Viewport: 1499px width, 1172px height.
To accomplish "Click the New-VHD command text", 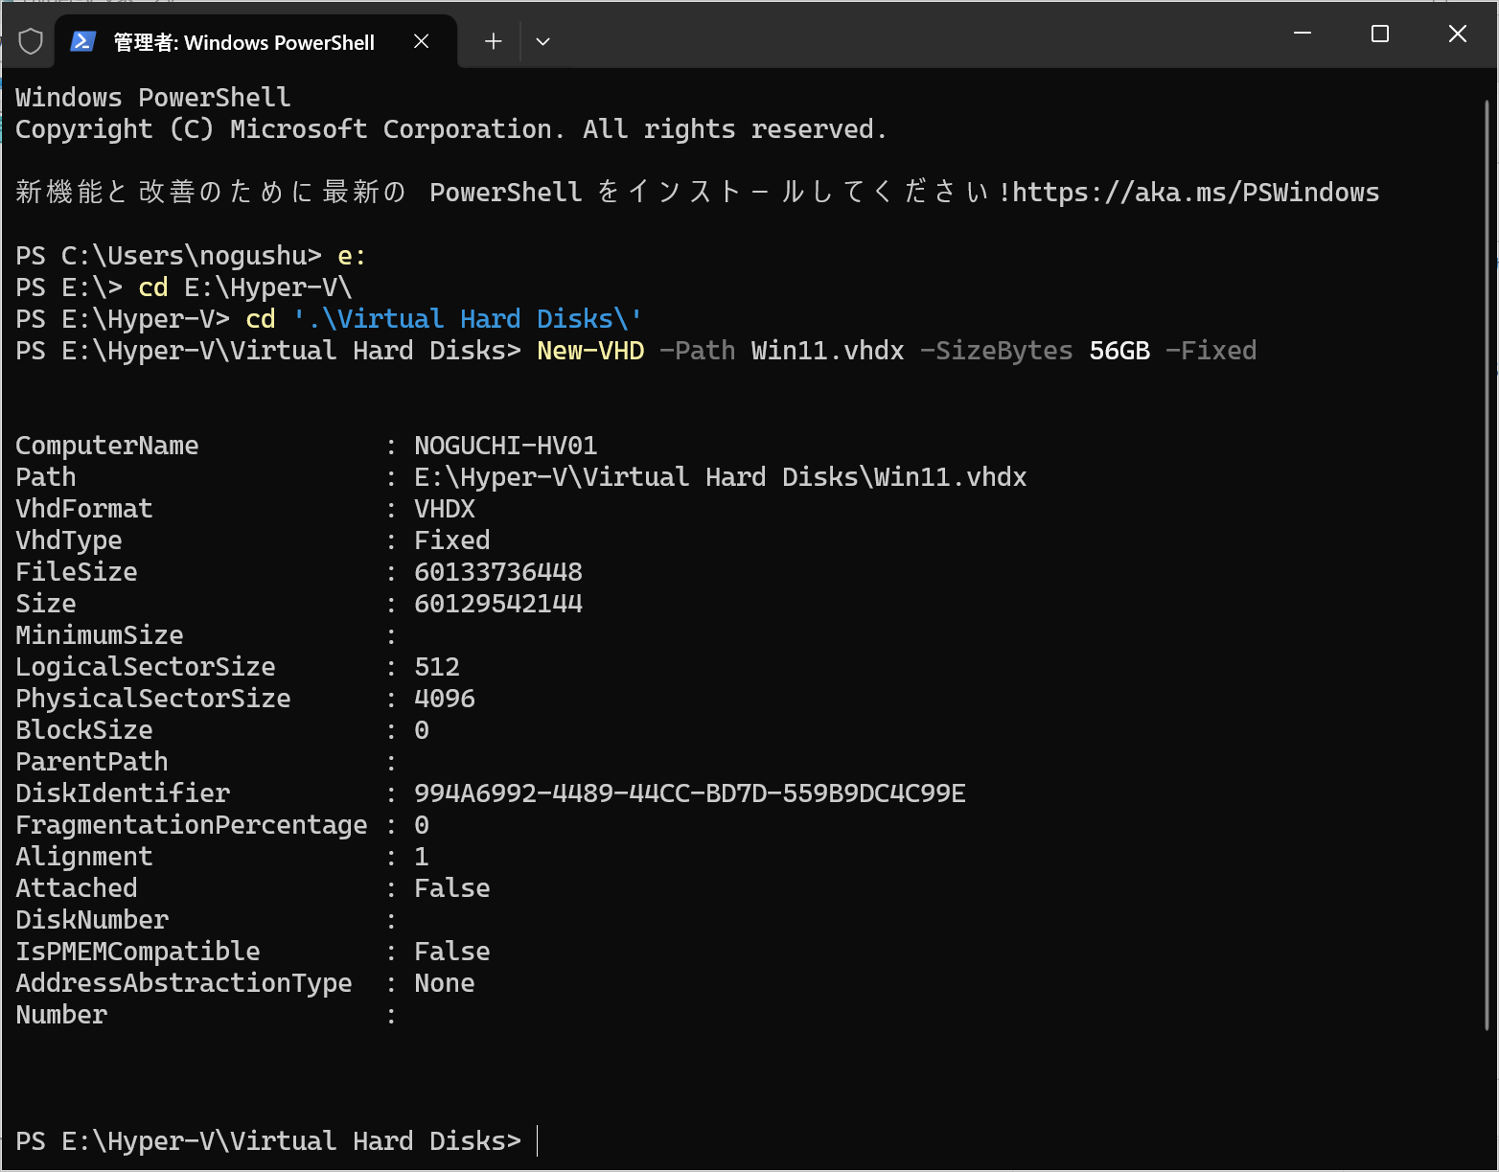I will coord(590,351).
